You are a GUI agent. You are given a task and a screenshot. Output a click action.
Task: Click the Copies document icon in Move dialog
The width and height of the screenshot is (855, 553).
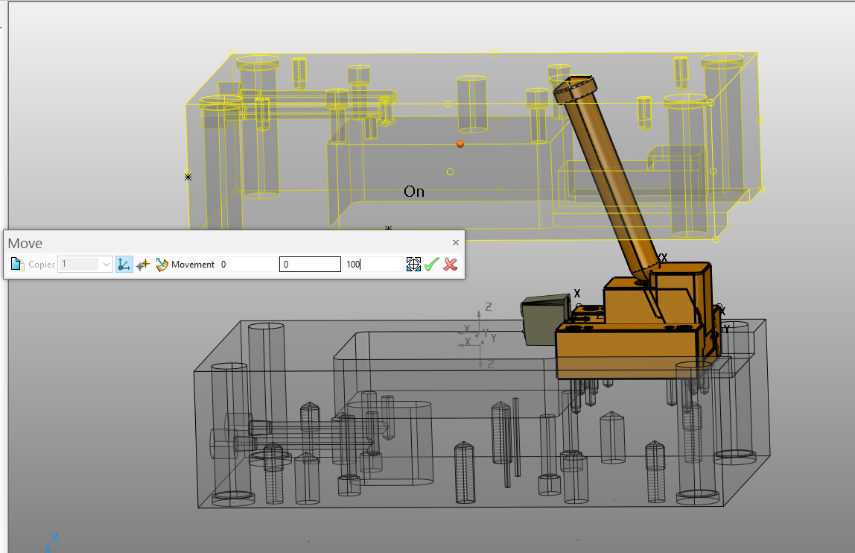(16, 264)
